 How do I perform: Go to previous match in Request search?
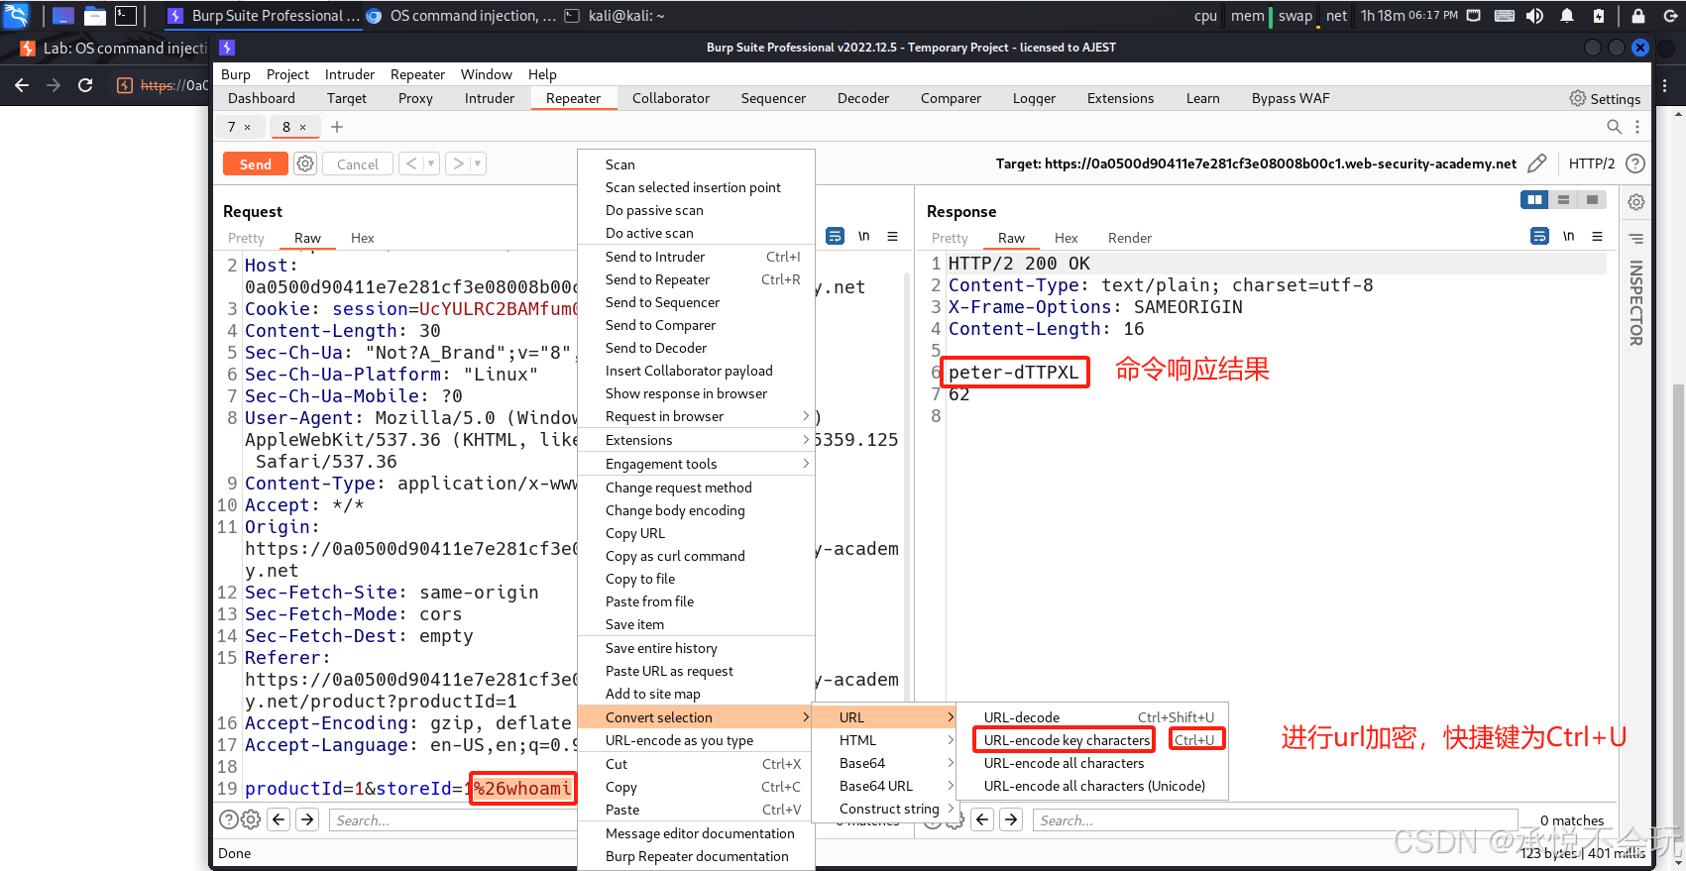pyautogui.click(x=280, y=819)
